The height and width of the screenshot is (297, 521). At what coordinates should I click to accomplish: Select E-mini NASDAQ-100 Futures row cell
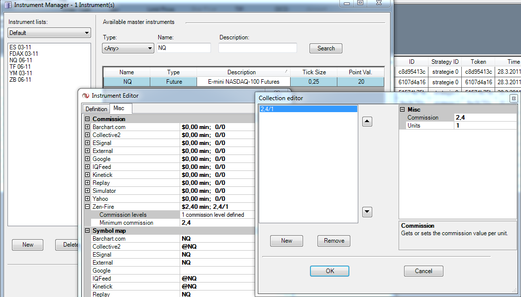(243, 82)
